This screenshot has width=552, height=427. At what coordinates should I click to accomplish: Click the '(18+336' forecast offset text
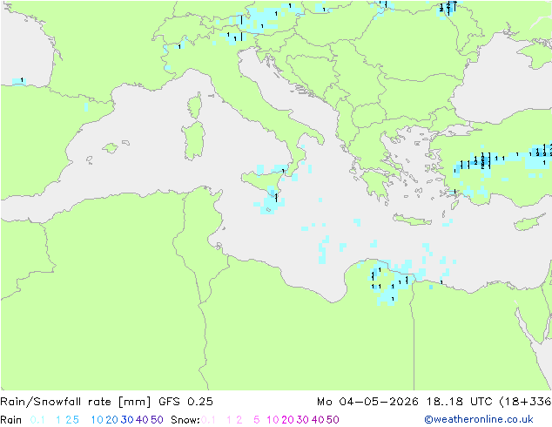525,402
